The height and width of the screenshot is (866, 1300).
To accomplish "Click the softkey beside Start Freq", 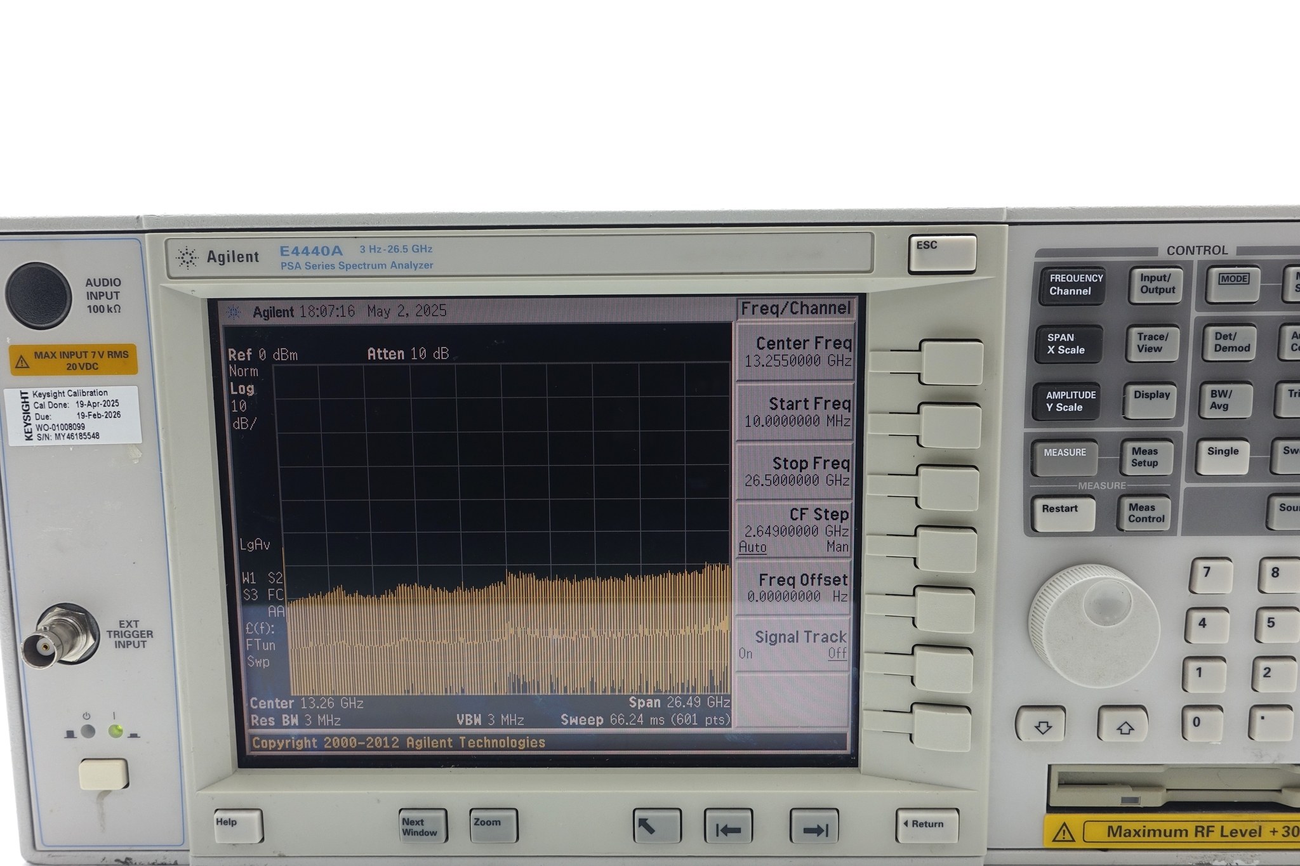I will (x=950, y=424).
